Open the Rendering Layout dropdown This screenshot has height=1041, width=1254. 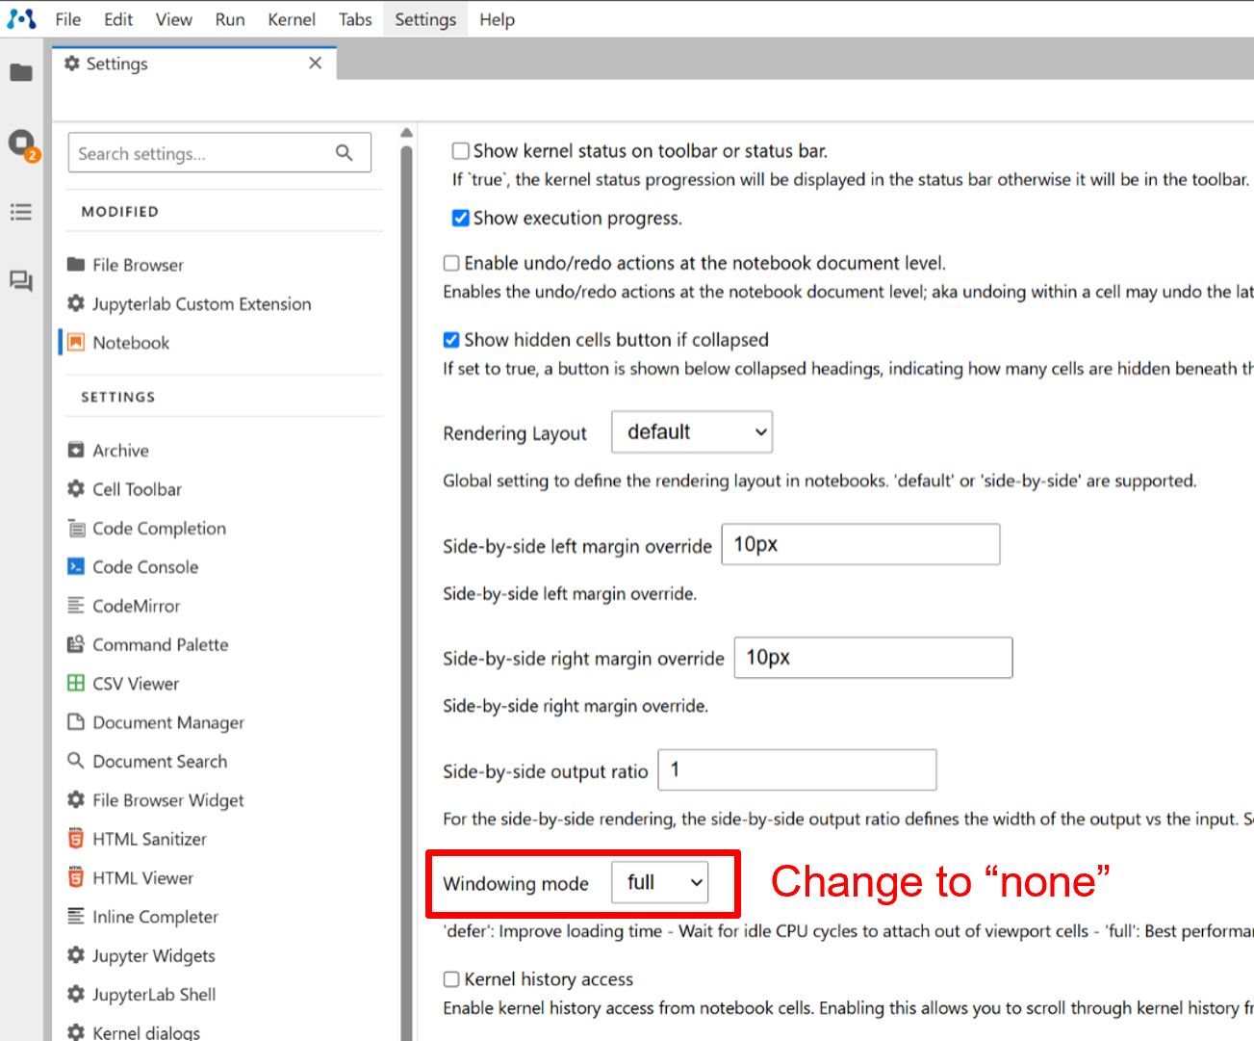click(692, 432)
